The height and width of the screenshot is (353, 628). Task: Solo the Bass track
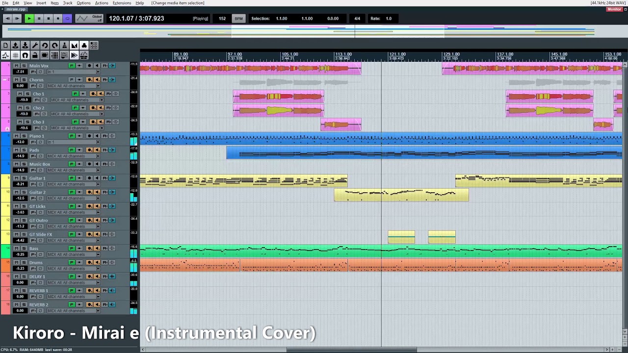point(24,248)
